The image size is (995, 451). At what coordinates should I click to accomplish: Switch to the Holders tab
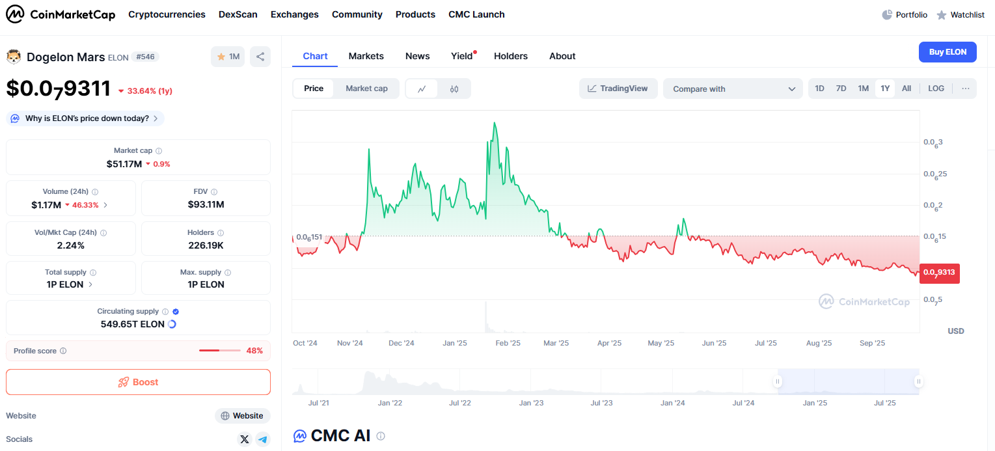(x=511, y=56)
